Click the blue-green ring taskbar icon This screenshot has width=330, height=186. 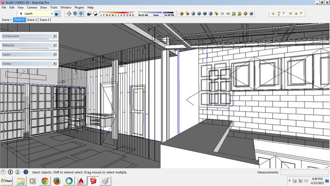tap(69, 181)
